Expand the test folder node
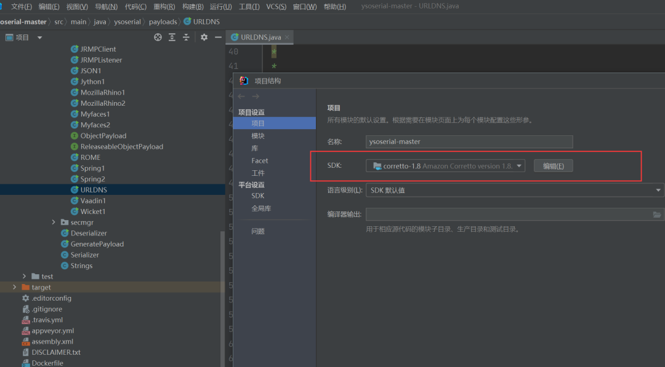665x367 pixels. pos(24,276)
